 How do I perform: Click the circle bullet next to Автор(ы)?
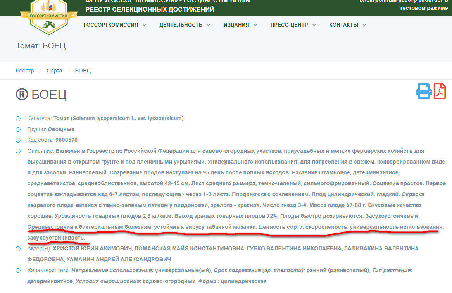coord(18,249)
